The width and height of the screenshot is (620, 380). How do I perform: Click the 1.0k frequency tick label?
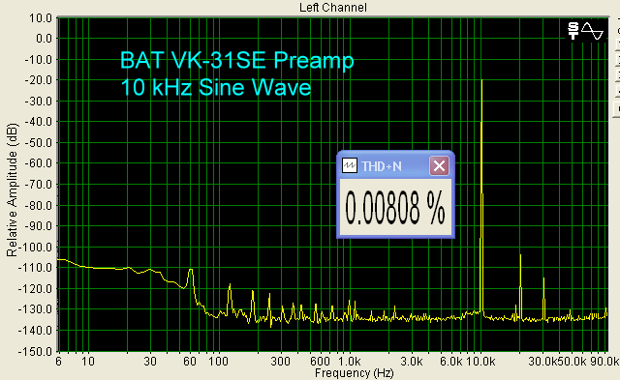click(349, 361)
